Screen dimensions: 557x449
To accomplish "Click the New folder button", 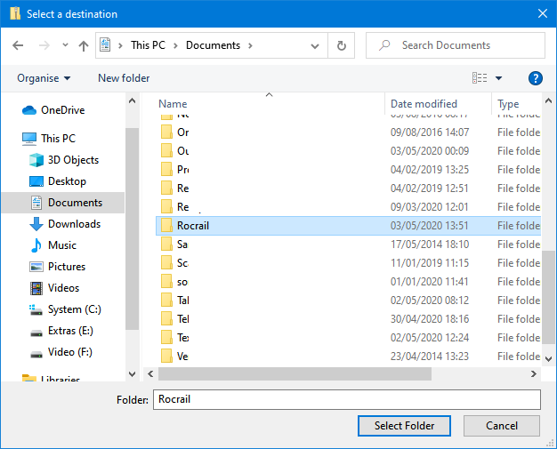I will 124,78.
